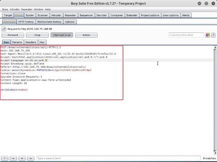Screen dimensions: 217x162
Task: Open the Intruder menu in menu bar
Action: click(x=15, y=10)
